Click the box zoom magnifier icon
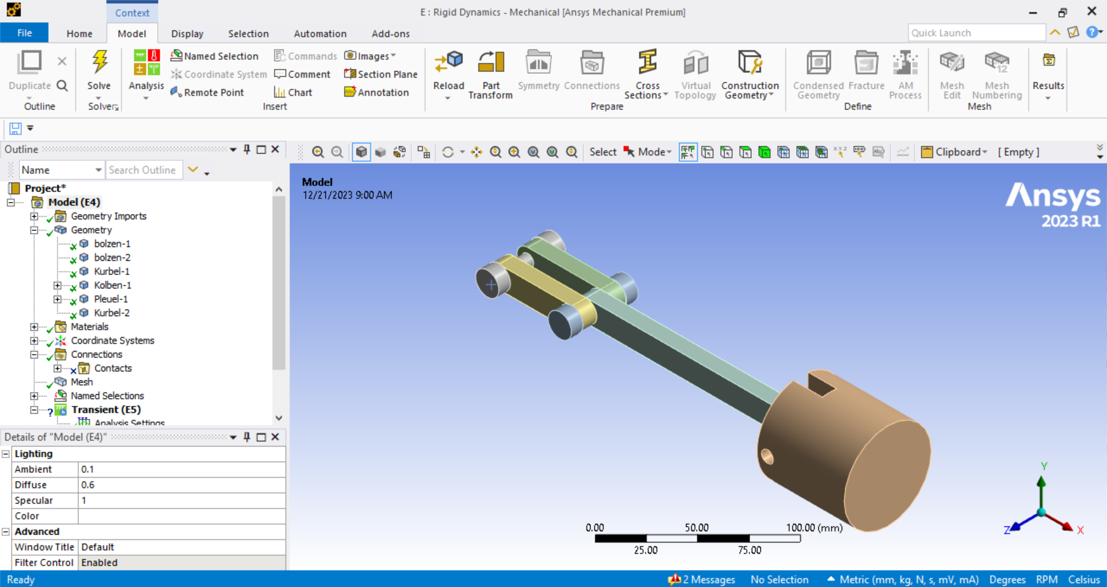The image size is (1107, 587). 514,152
